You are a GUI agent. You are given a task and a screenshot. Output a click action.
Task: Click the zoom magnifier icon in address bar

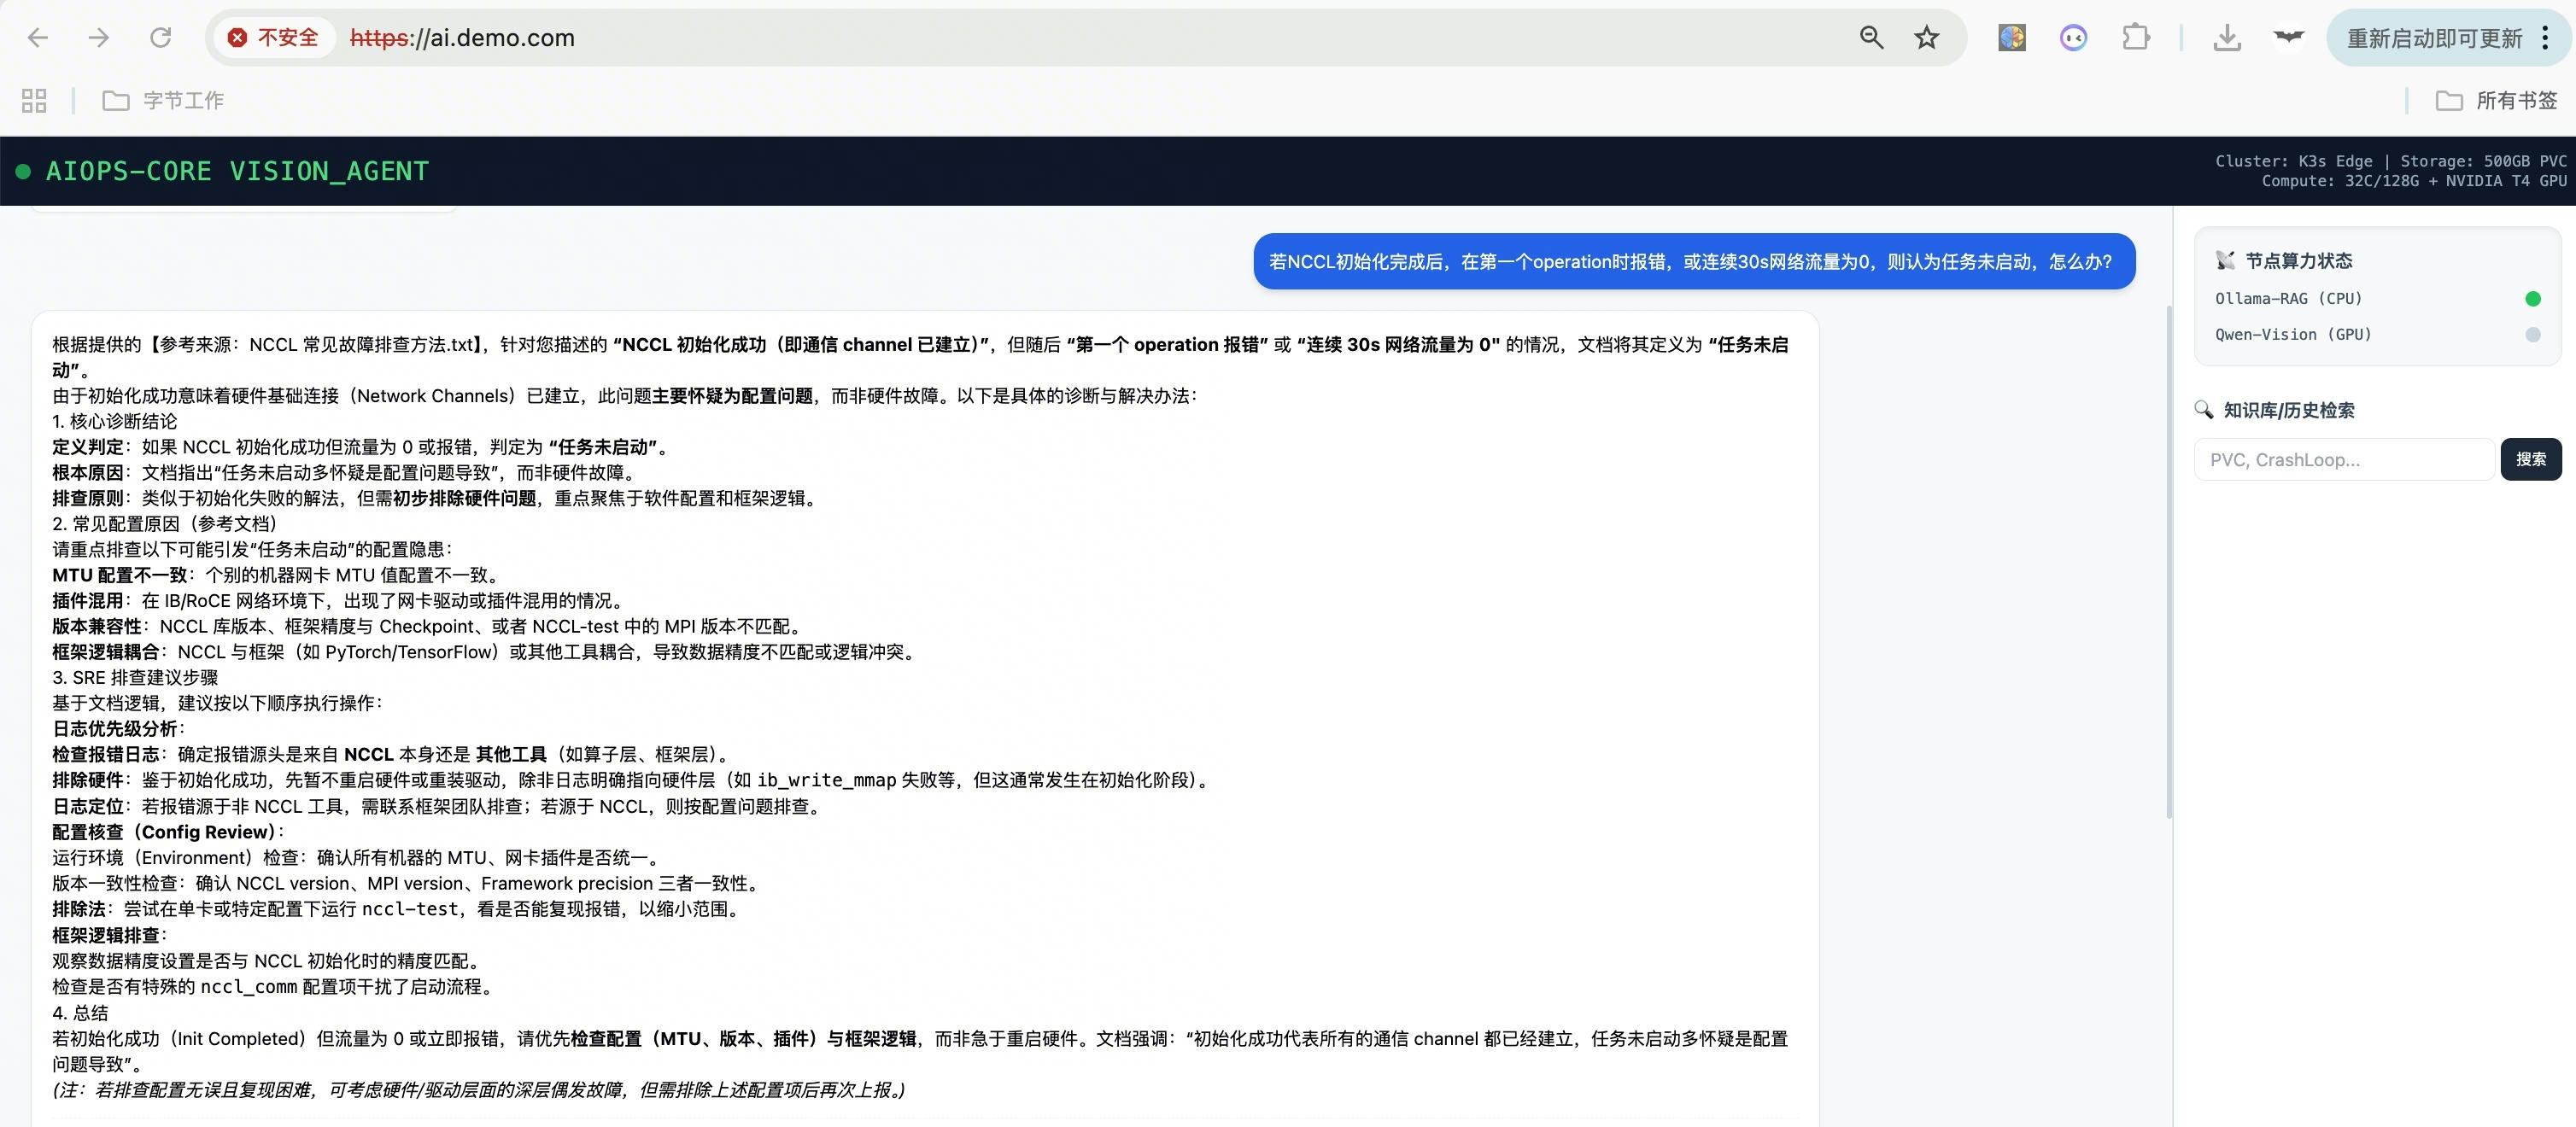pyautogui.click(x=1871, y=38)
